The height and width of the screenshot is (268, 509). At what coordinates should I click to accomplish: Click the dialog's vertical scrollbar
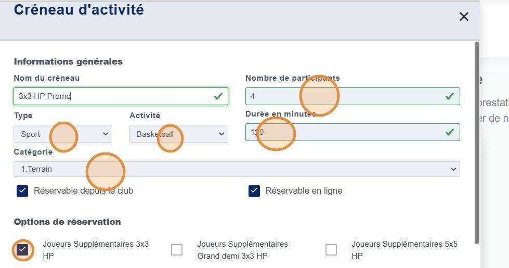point(476,141)
